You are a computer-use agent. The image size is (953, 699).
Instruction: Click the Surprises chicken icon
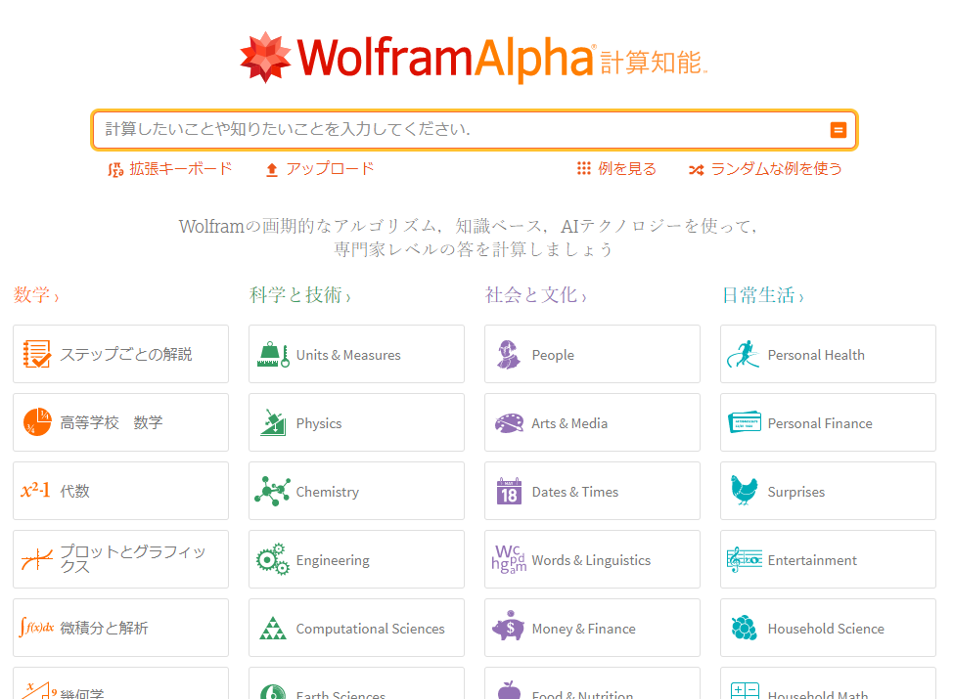(x=745, y=491)
